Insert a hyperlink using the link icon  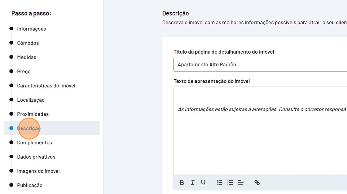pyautogui.click(x=257, y=183)
